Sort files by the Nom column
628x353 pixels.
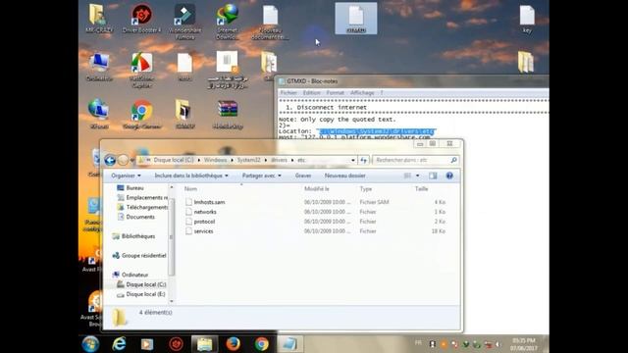(190, 189)
